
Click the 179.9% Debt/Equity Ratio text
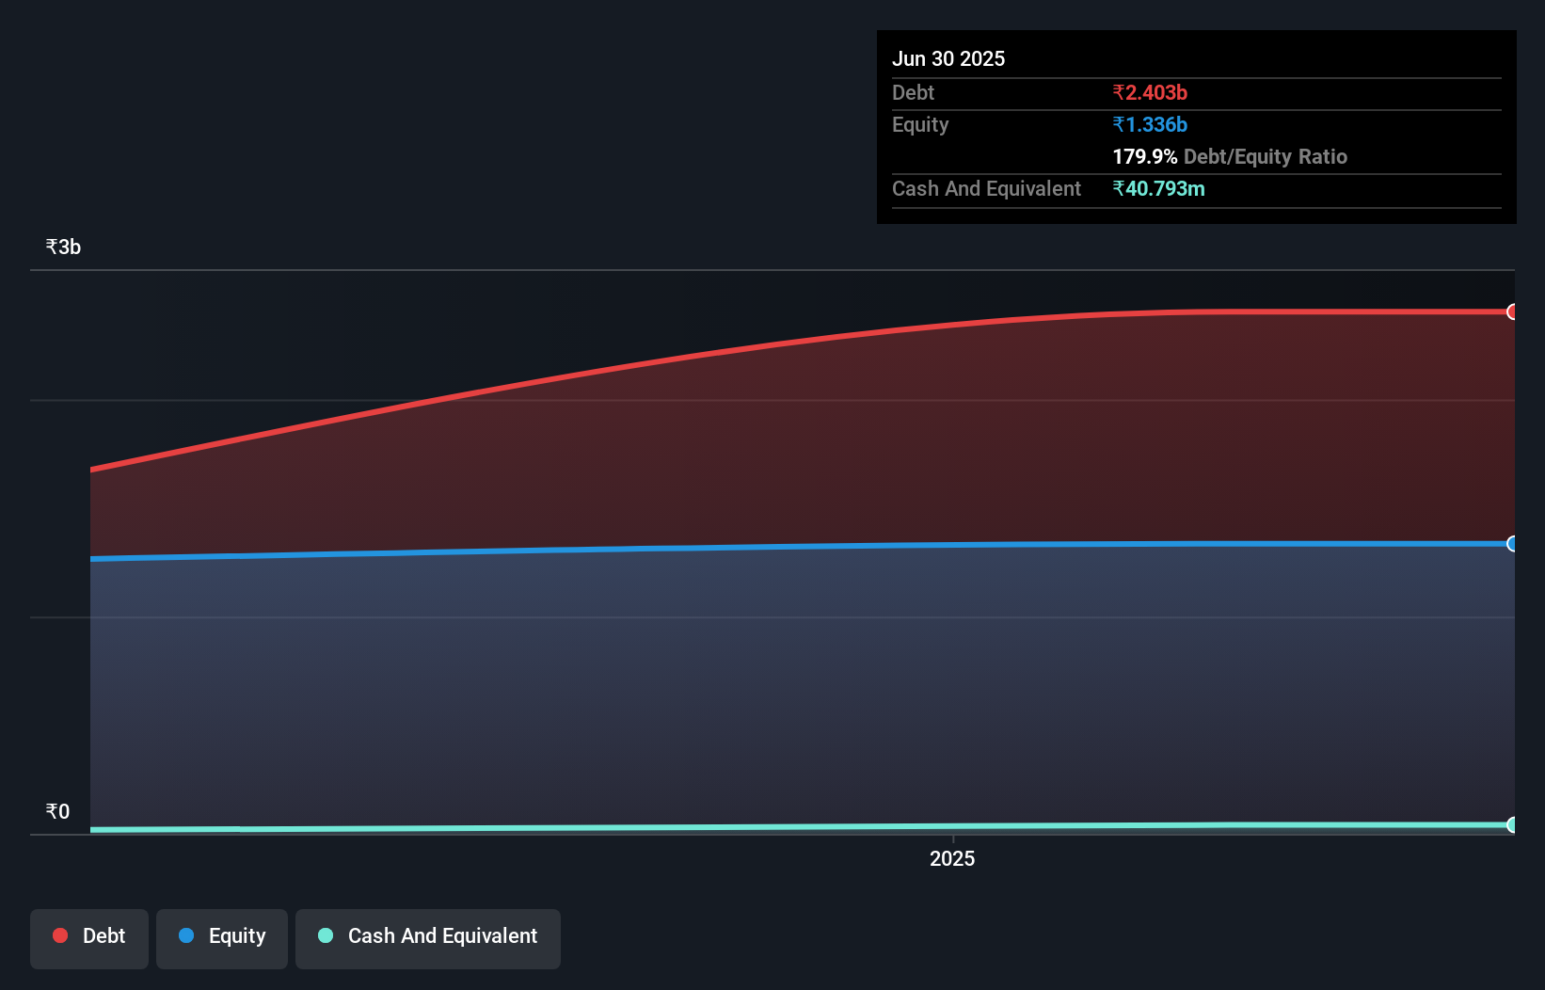(x=1230, y=156)
